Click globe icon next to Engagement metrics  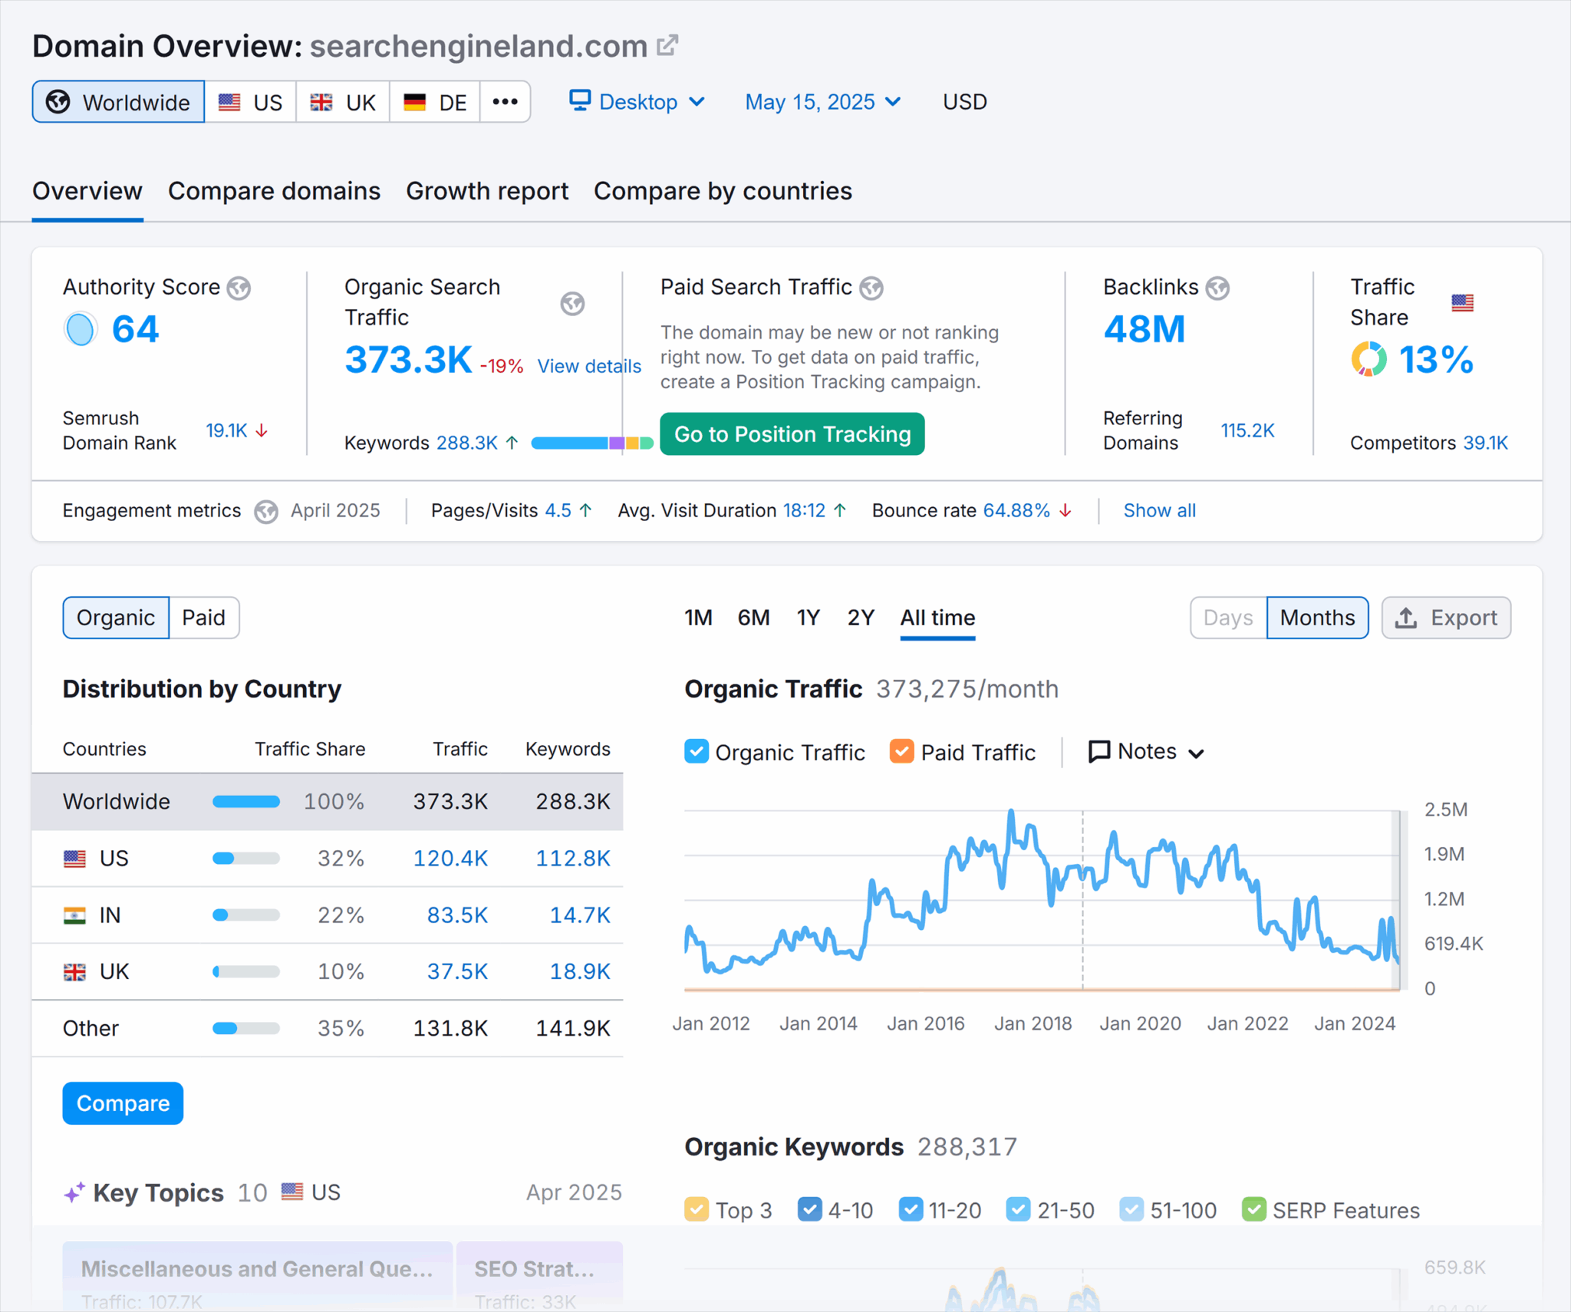[266, 511]
